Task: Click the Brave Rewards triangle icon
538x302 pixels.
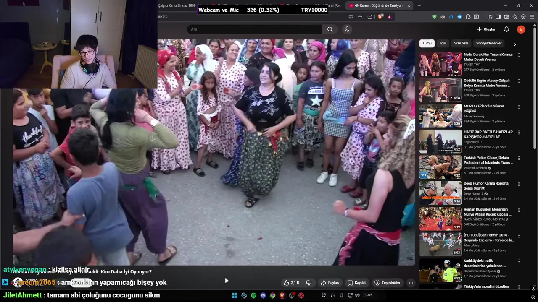Action: [x=389, y=17]
